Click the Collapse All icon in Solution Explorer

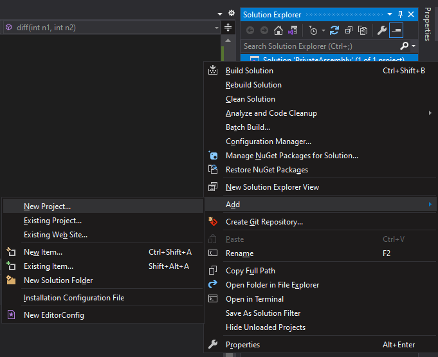(348, 30)
